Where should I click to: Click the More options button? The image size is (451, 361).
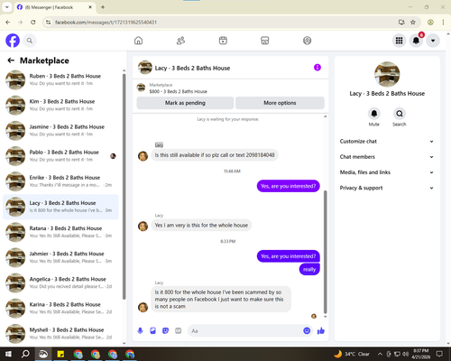(x=280, y=103)
